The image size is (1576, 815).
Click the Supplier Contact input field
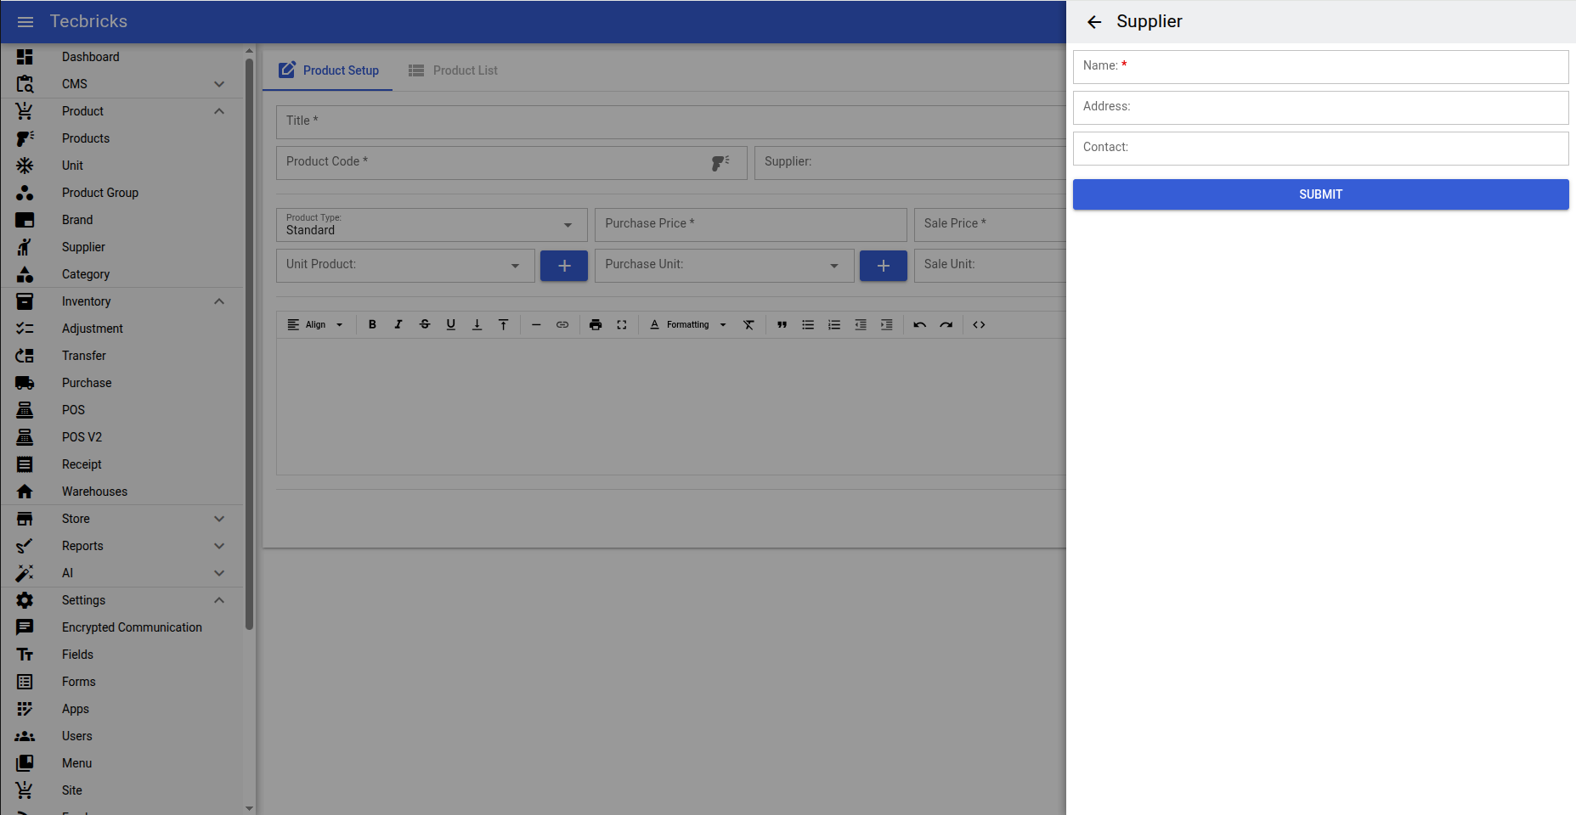tap(1320, 149)
